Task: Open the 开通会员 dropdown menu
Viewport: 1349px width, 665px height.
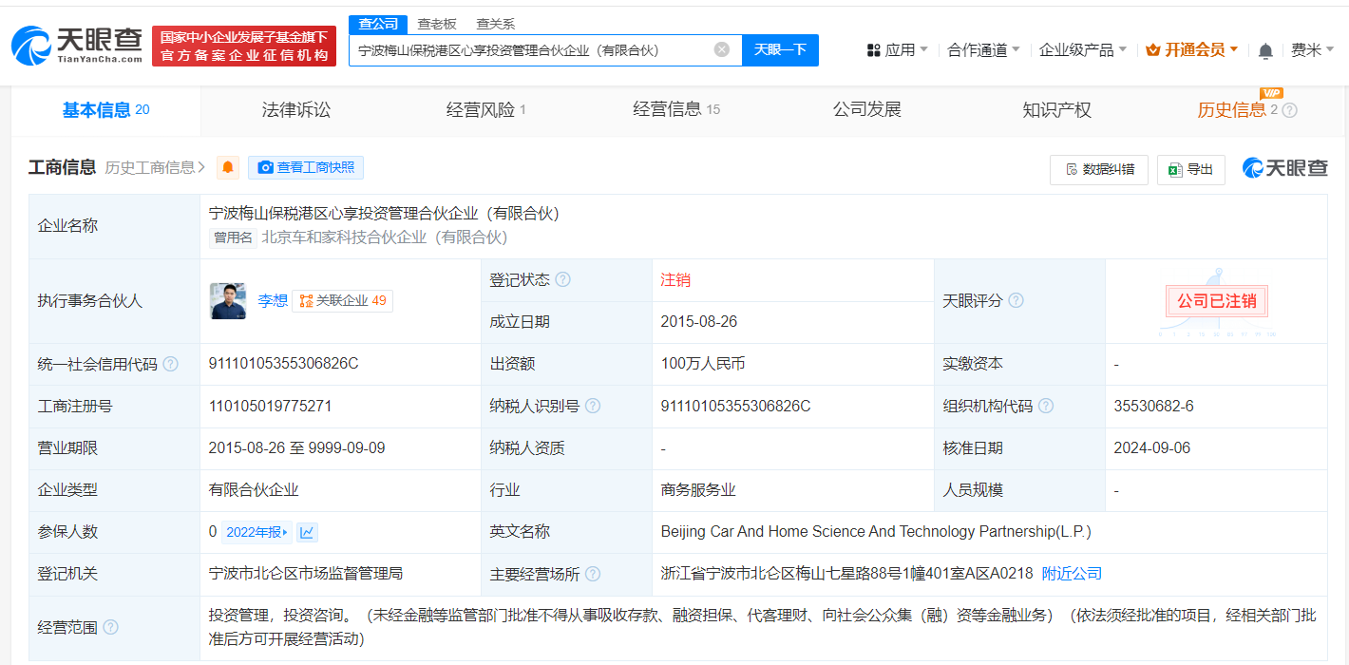Action: pyautogui.click(x=1191, y=49)
